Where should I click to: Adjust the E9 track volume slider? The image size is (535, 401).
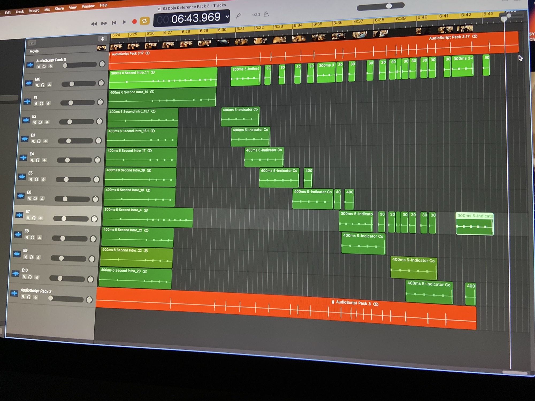click(x=62, y=258)
